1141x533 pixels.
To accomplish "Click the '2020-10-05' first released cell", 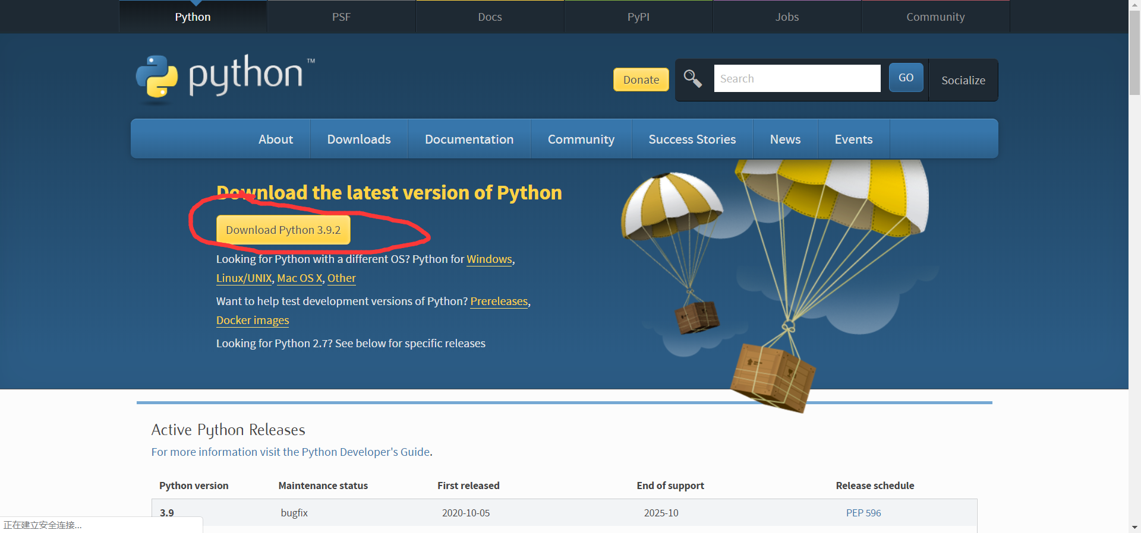I will (x=466, y=513).
